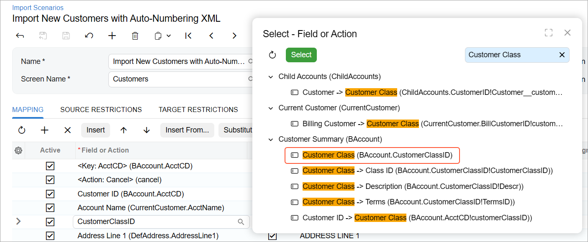Go to the first record
Screen dimensions: 588x242
tap(188, 36)
